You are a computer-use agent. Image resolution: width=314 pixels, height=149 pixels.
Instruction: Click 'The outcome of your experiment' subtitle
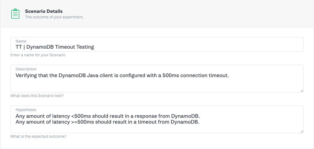(54, 17)
